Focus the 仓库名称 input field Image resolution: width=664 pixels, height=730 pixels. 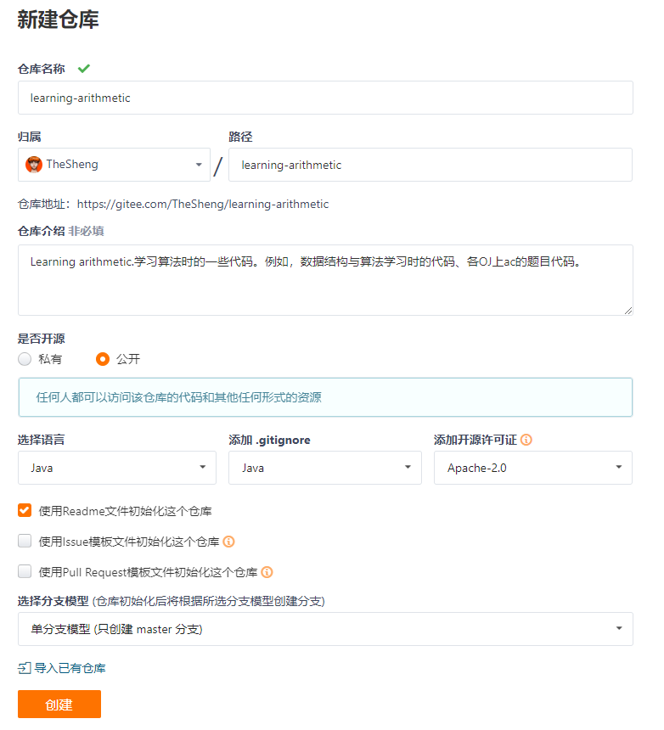(x=325, y=98)
